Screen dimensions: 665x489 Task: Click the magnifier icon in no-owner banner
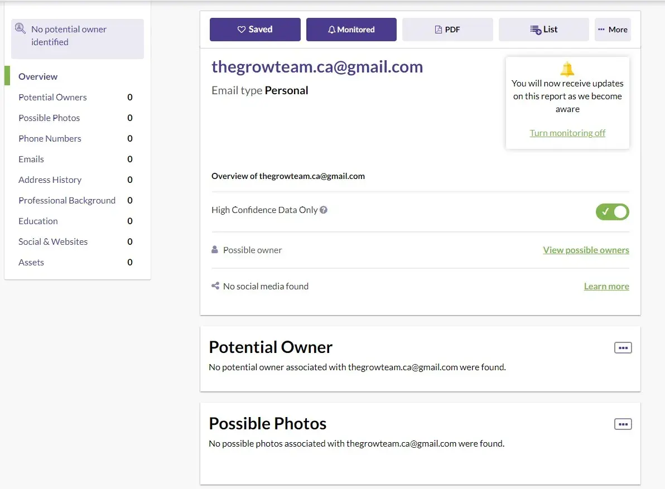(21, 28)
